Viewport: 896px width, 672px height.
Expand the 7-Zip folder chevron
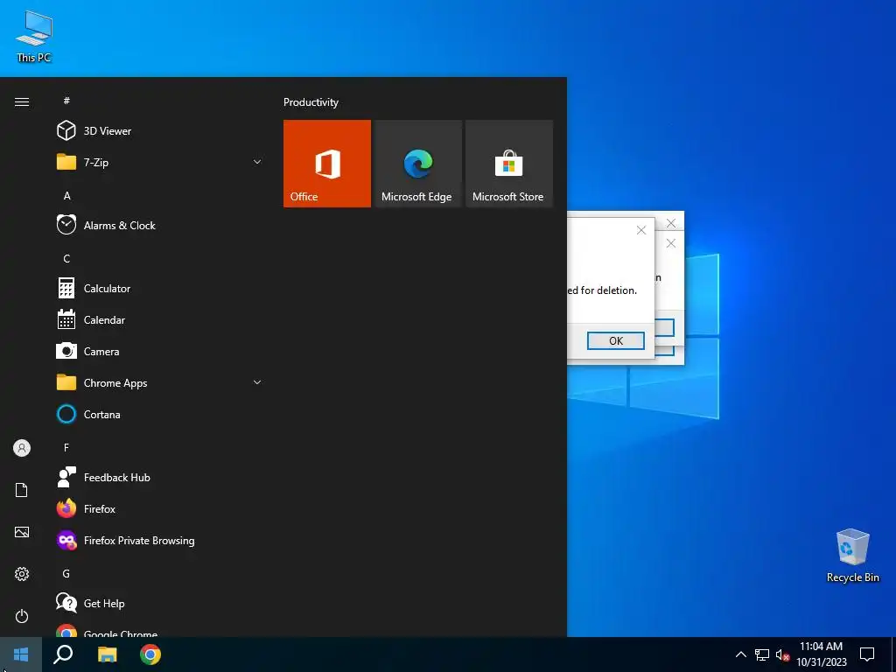click(x=257, y=162)
